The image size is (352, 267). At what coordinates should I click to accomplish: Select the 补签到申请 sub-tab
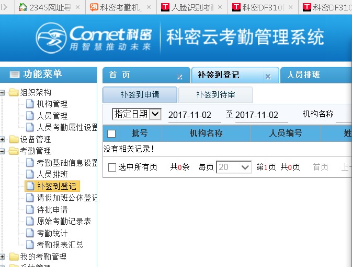[x=140, y=95]
